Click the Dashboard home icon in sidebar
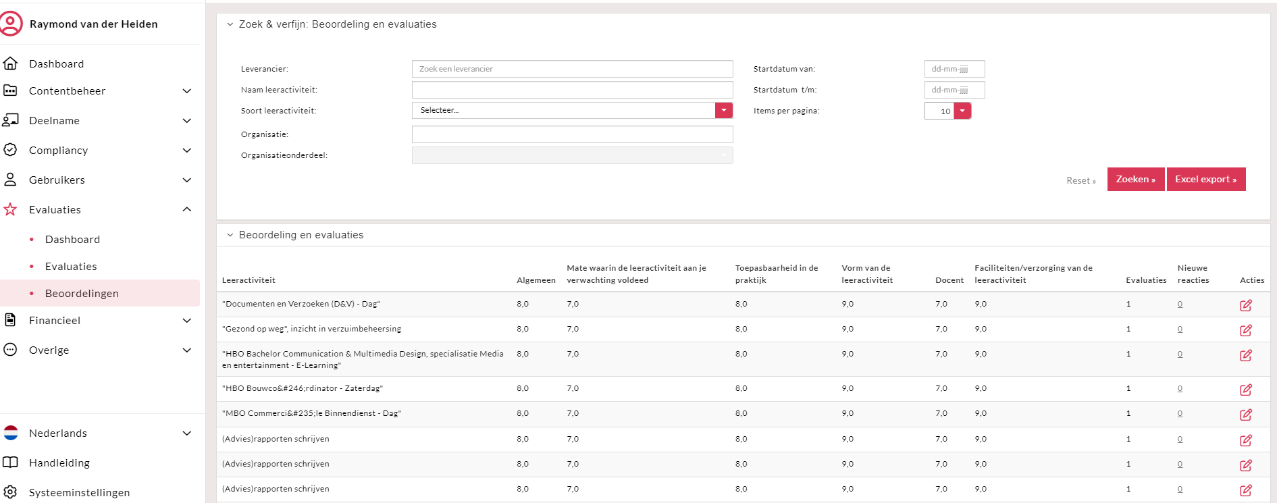The height and width of the screenshot is (503, 1277). [10, 63]
